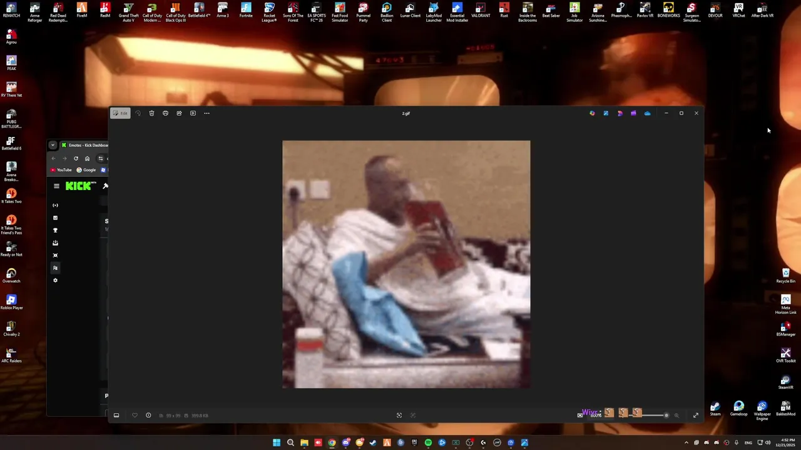Show file info panel in Photos
Screen dimensions: 801x450
(148, 415)
